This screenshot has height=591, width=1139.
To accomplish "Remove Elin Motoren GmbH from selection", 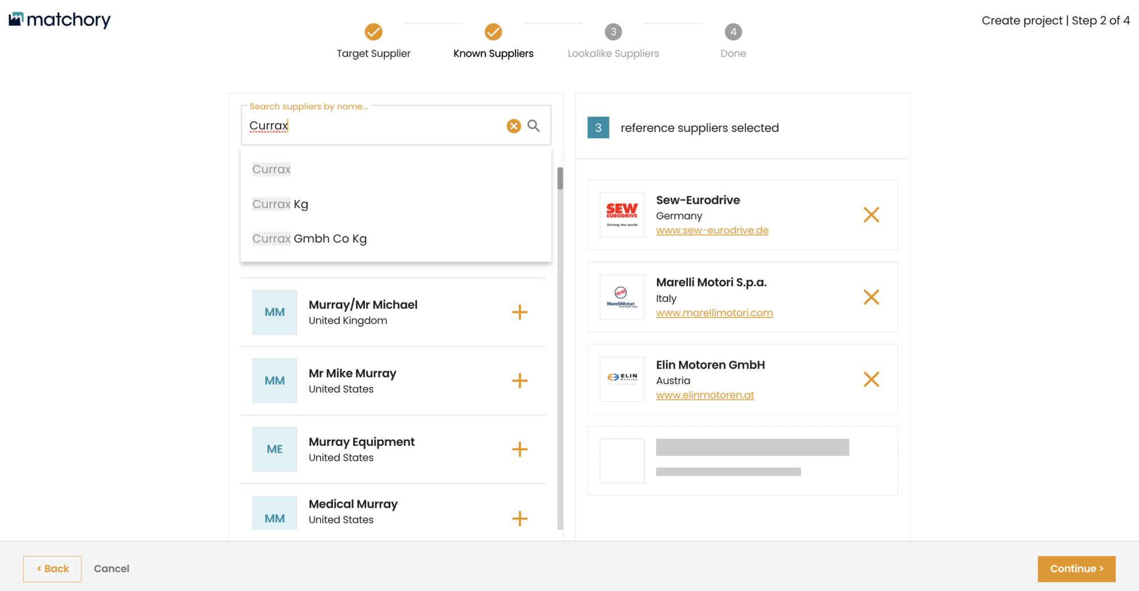I will [871, 379].
